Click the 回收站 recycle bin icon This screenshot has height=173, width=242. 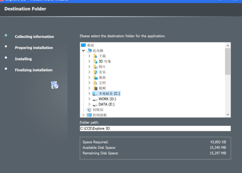89,110
